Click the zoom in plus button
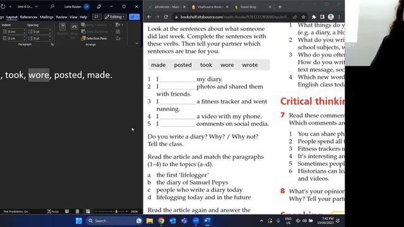The width and height of the screenshot is (404, 227). [x=126, y=211]
